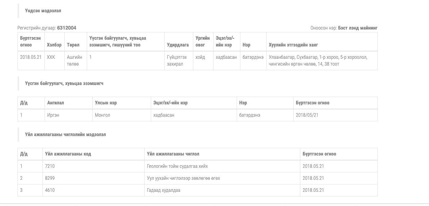Click company name "Бэст лэнд майнинг"
The width and height of the screenshot is (429, 206).
(358, 28)
